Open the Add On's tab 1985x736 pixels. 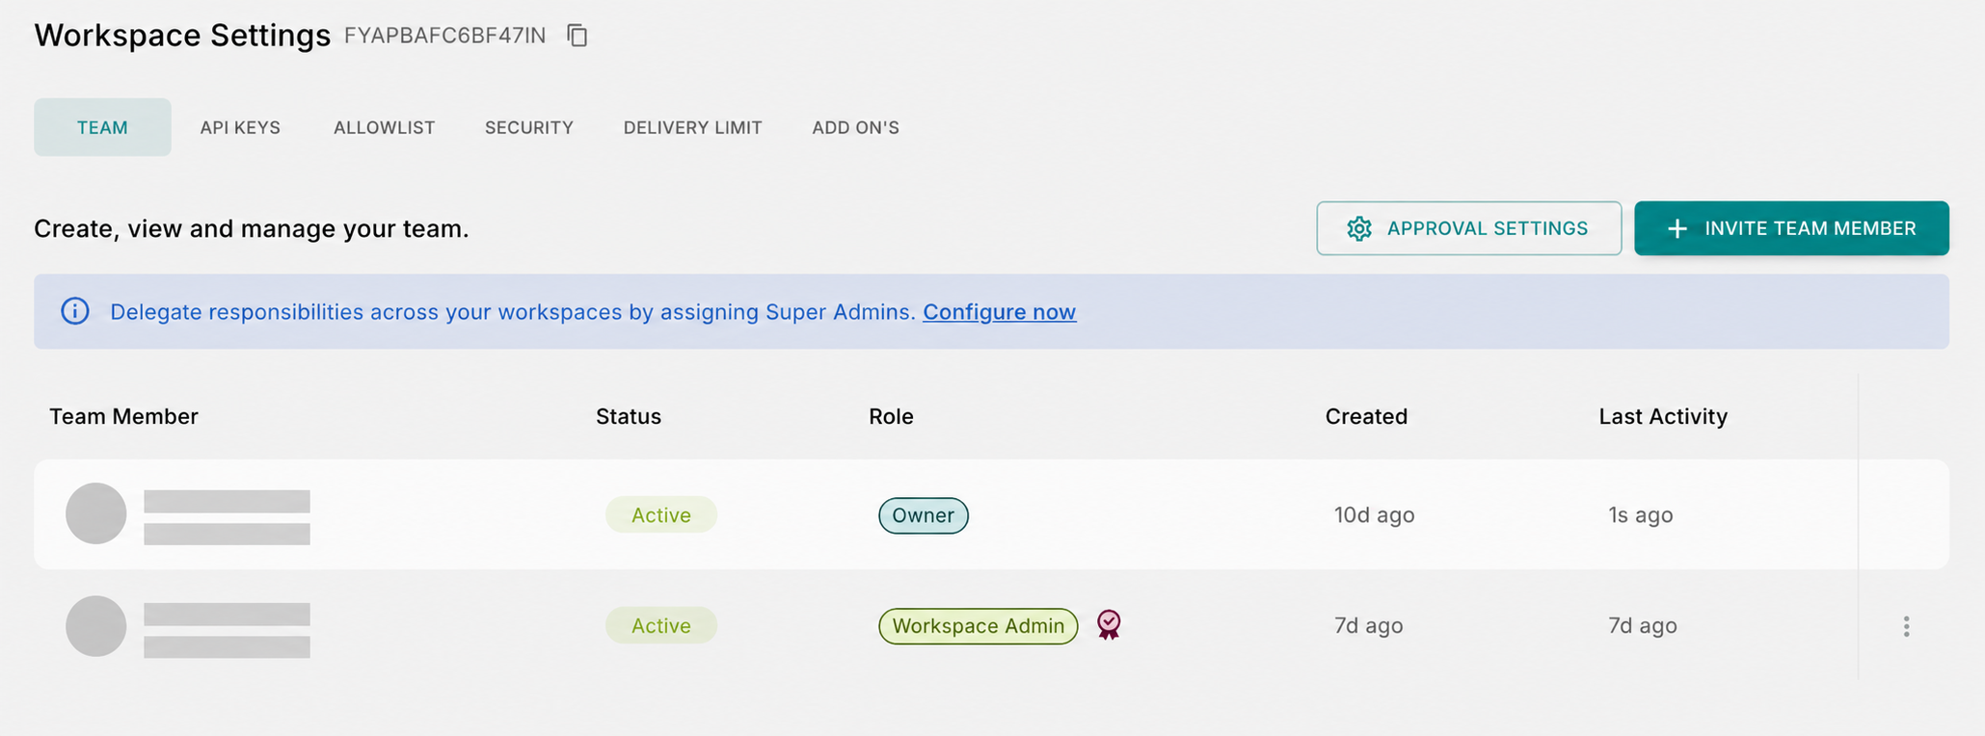pyautogui.click(x=856, y=127)
